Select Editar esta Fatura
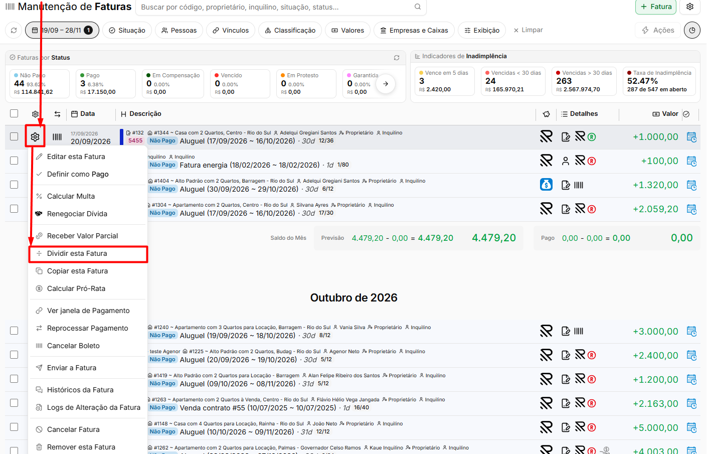This screenshot has width=707, height=454. tap(88, 157)
